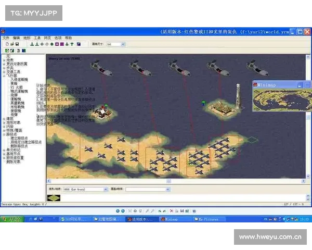Select the flatten-ground terrain tool icon

click(42, 44)
